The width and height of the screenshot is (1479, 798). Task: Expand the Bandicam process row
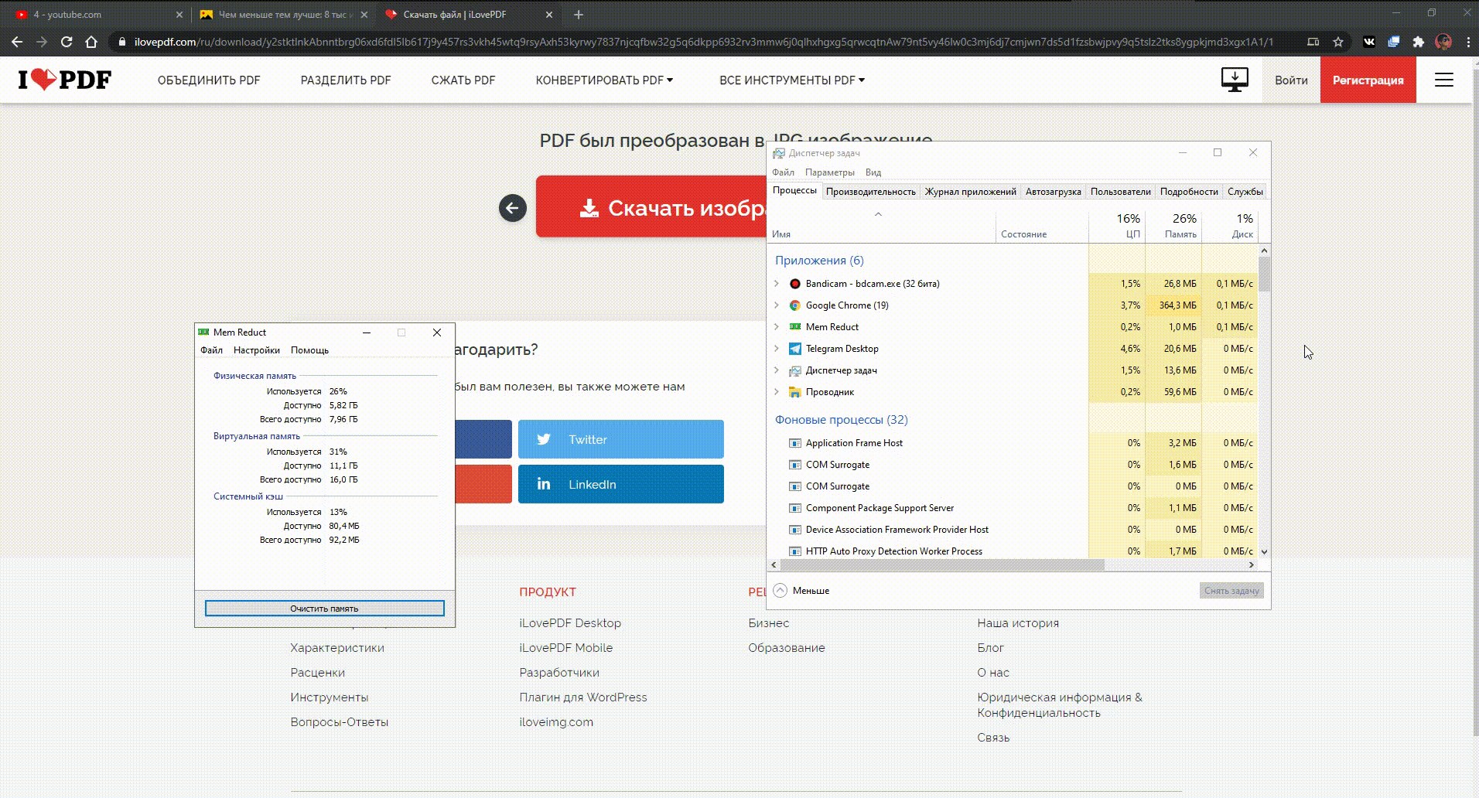[777, 284]
